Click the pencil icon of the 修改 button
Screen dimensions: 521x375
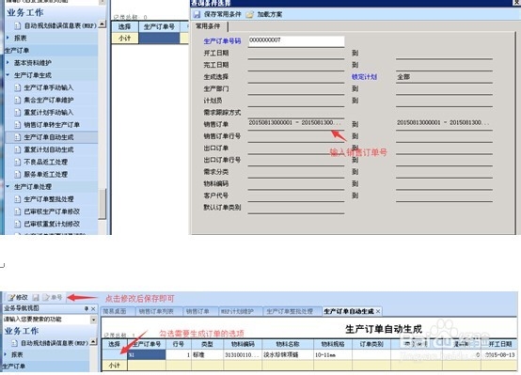pyautogui.click(x=11, y=297)
